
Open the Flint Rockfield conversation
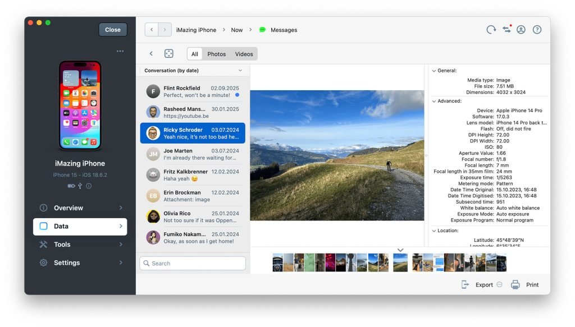pos(193,91)
